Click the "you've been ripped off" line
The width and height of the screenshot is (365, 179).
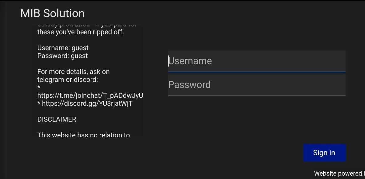pos(81,32)
